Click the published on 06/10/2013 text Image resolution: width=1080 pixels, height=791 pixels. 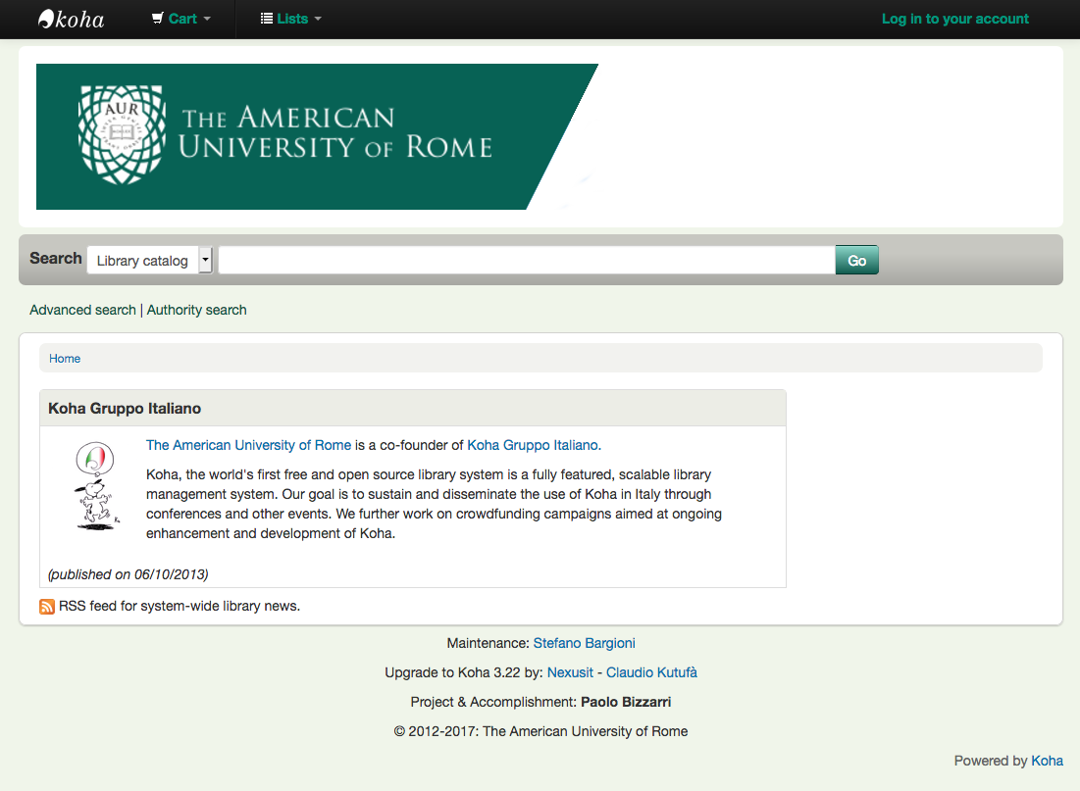click(x=129, y=574)
